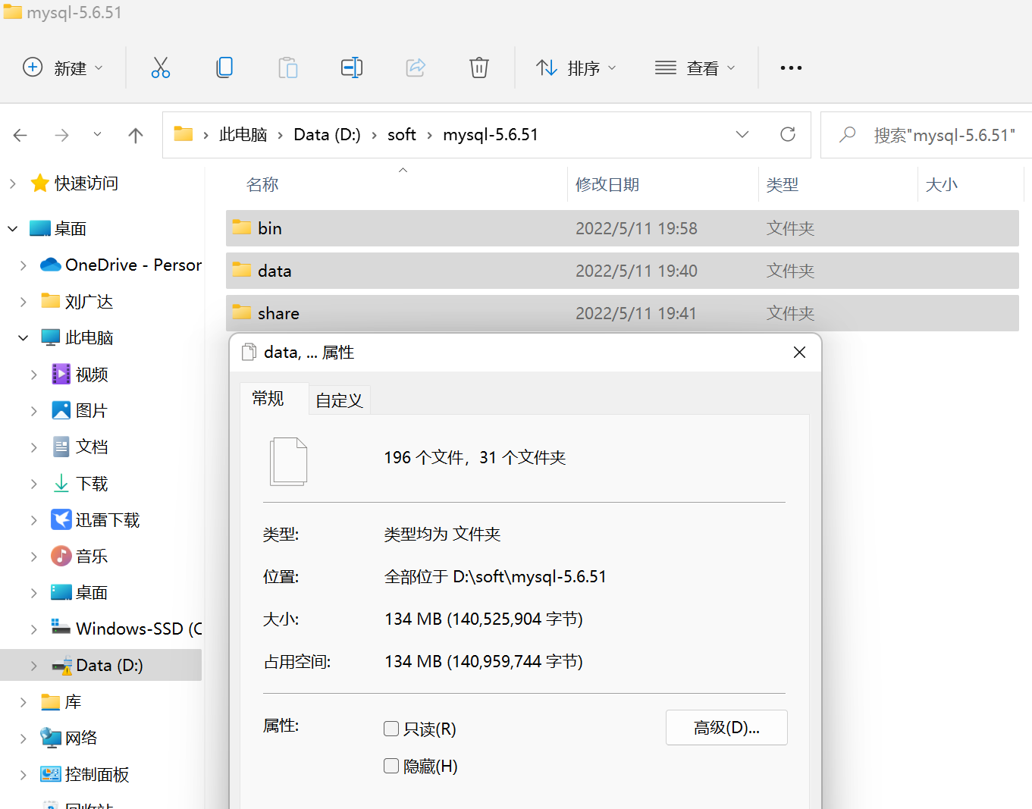Open the 新建 dropdown menu
The height and width of the screenshot is (809, 1032).
click(63, 67)
